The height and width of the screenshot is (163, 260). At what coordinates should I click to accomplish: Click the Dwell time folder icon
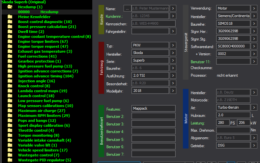10,32
